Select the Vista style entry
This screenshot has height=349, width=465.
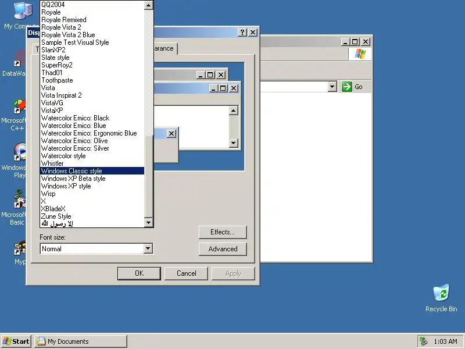(x=92, y=88)
